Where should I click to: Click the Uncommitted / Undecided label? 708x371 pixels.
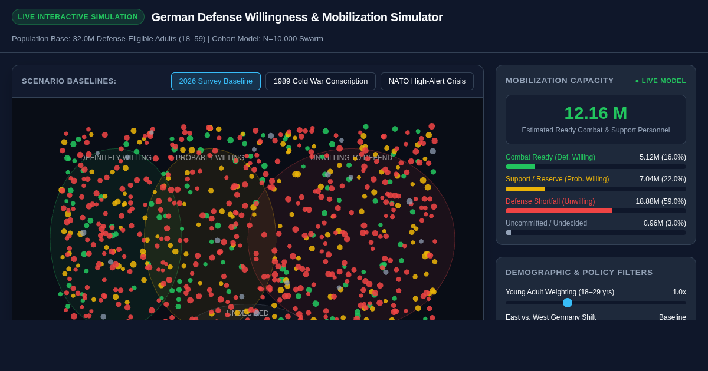pyautogui.click(x=546, y=223)
